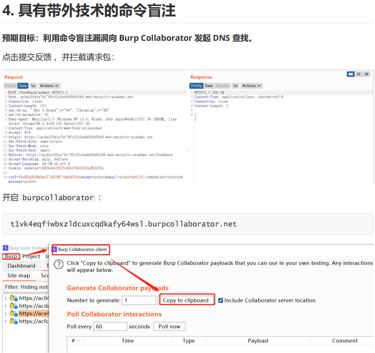
Task: Toggle \n display in Response panel
Action: pyautogui.click(x=236, y=85)
